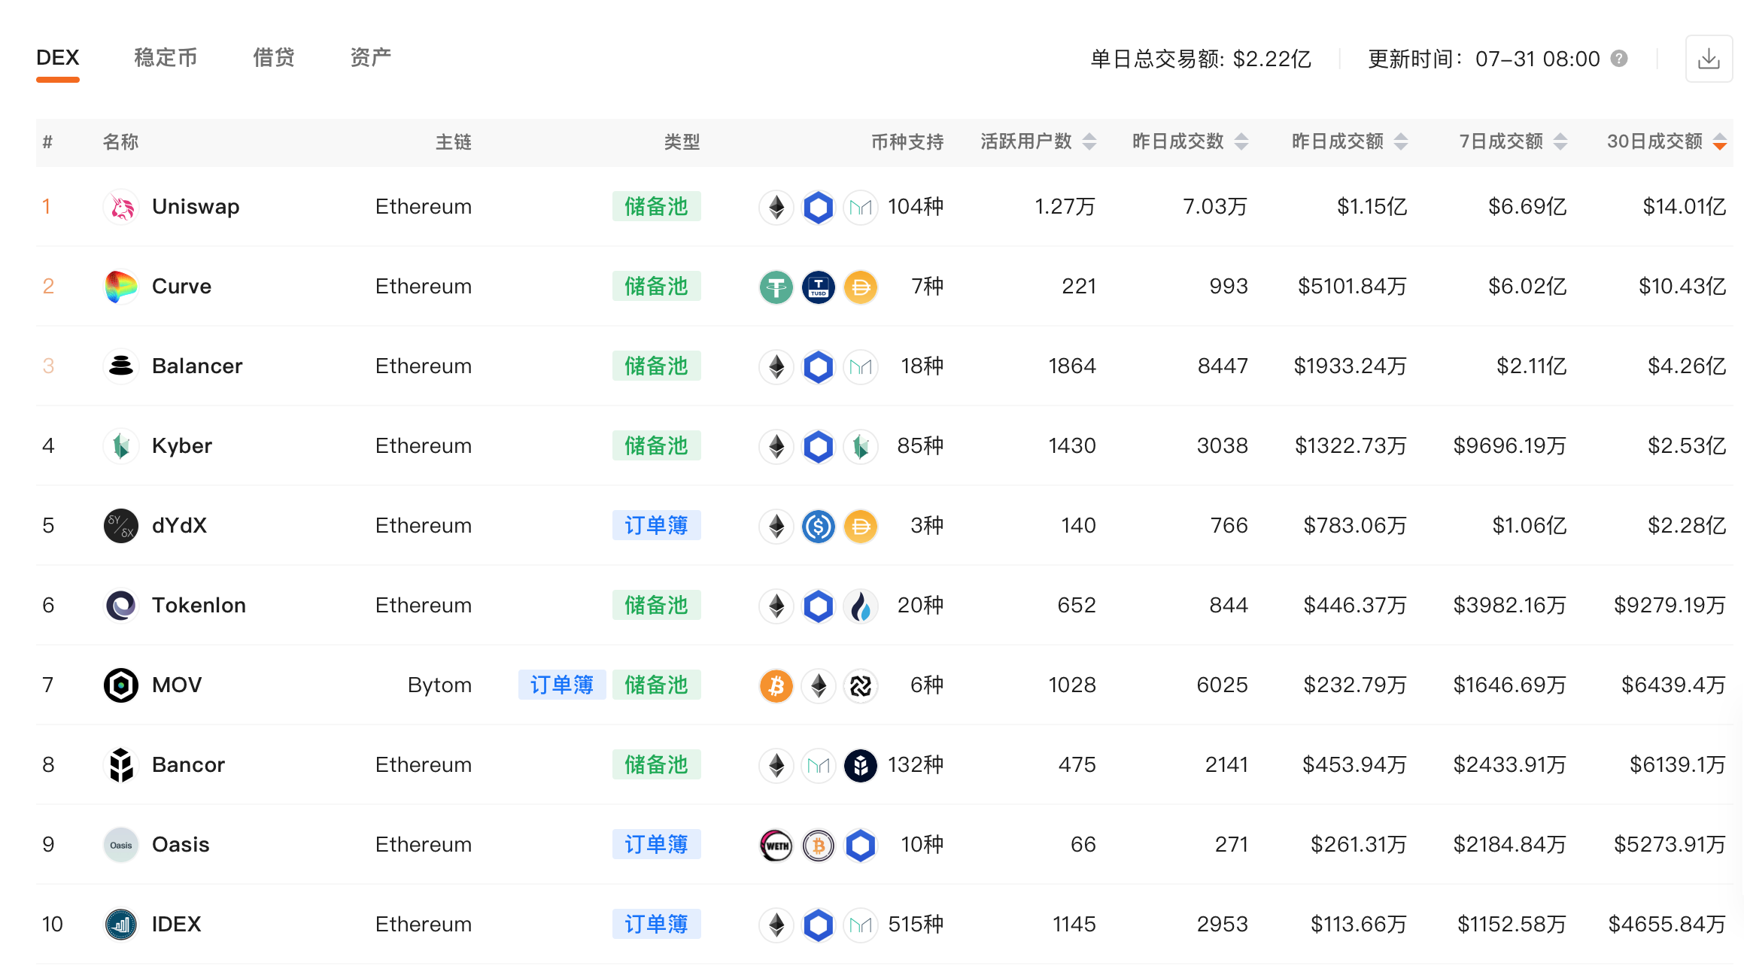Click the 储备池 tag in Uniswap row

point(657,207)
